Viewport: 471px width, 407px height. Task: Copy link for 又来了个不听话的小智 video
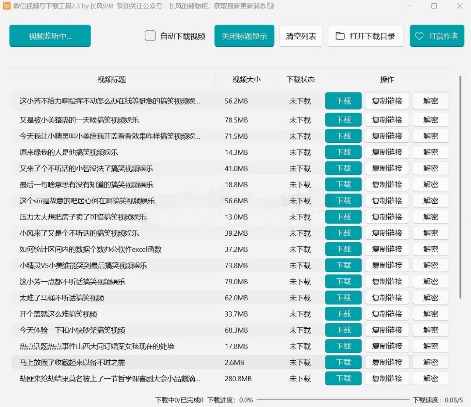[387, 168]
